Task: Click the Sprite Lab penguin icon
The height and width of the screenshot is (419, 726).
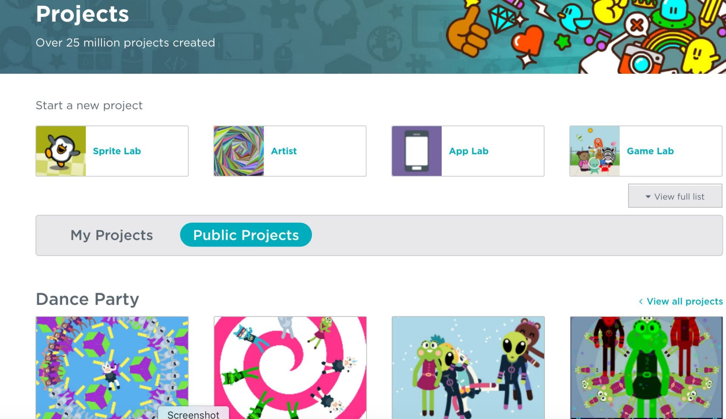Action: tap(61, 151)
